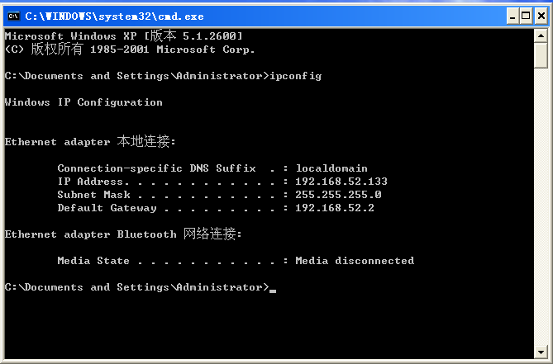Click the vertical scrollbar thumb

(541, 55)
